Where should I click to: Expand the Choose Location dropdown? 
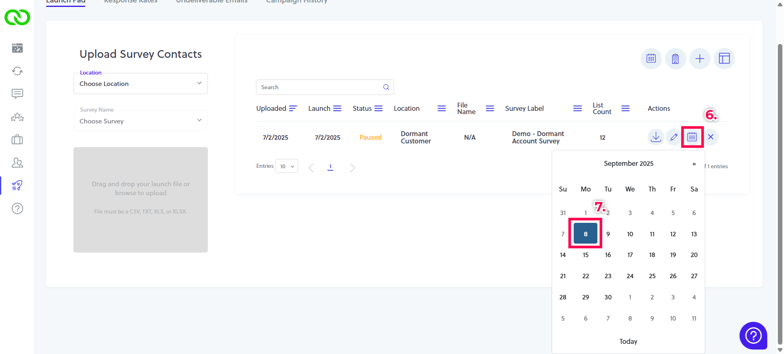(x=140, y=84)
